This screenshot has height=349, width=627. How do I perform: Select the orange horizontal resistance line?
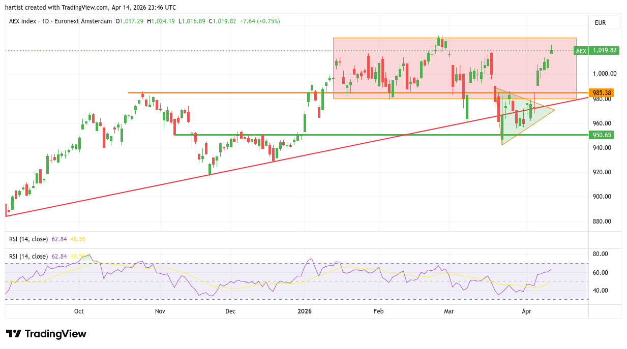coord(229,92)
